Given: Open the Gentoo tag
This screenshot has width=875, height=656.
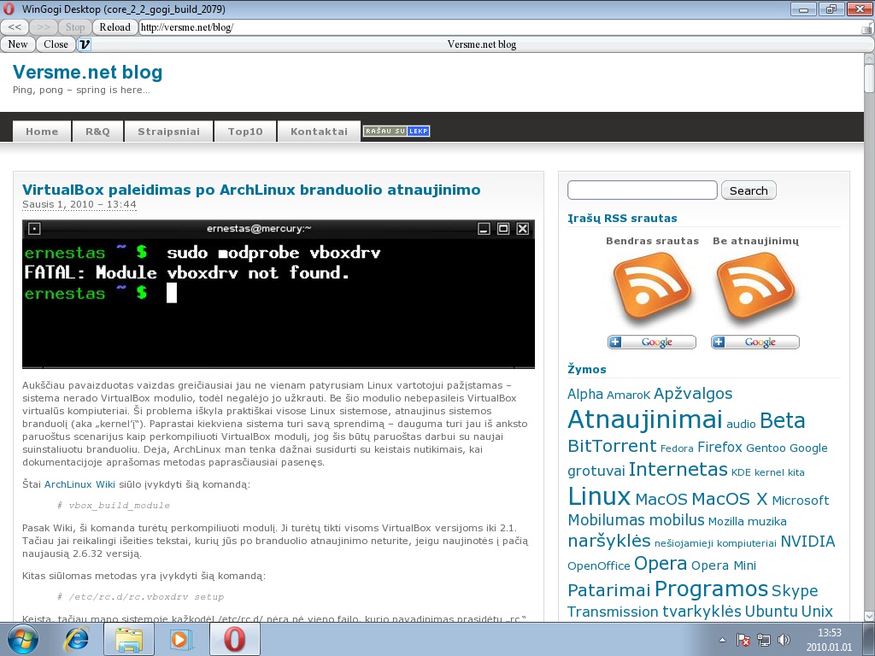Looking at the screenshot, I should coord(766,448).
